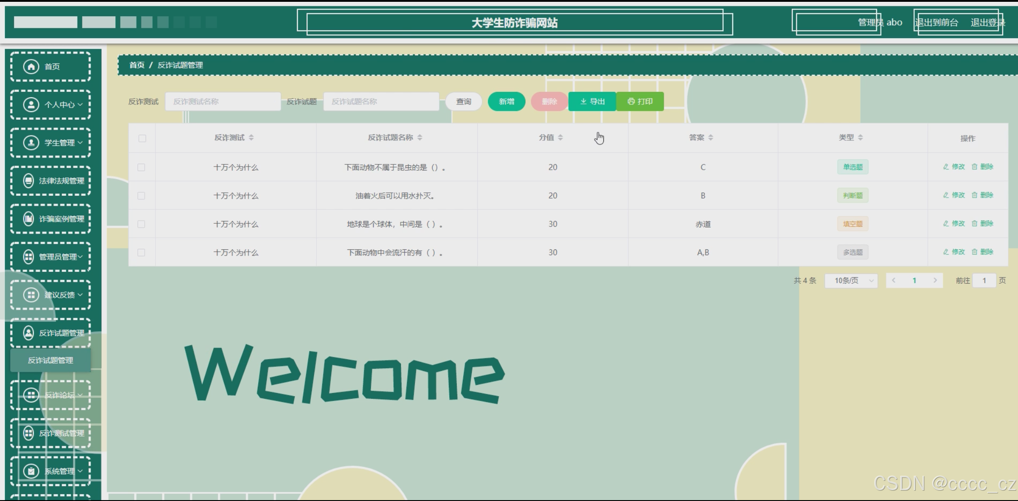Click the green 新增 button
The height and width of the screenshot is (501, 1018).
click(507, 102)
